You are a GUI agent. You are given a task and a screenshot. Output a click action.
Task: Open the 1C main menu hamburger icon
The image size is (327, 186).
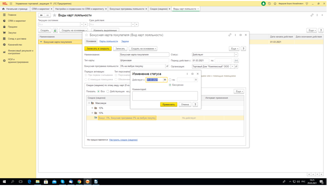click(11, 3)
